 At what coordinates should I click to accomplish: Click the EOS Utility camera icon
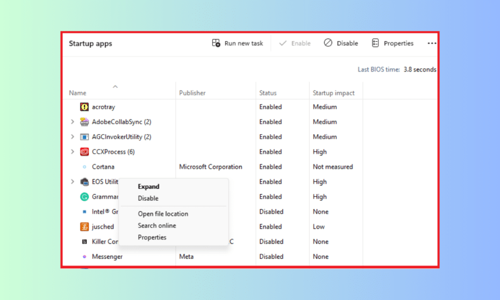pyautogui.click(x=84, y=182)
